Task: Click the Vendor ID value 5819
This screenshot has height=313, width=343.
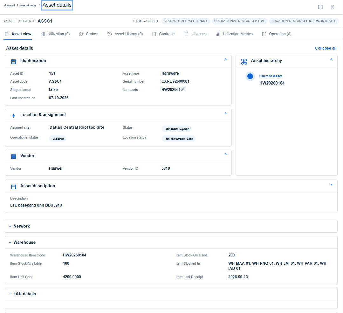Action: [x=166, y=168]
